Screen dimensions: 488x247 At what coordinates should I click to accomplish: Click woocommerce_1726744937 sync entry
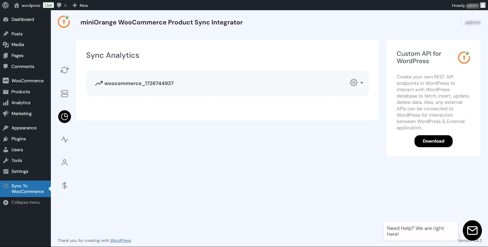click(x=139, y=83)
